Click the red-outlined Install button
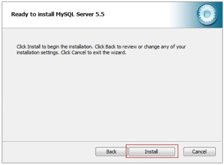This screenshot has height=165, width=224. pos(151,152)
